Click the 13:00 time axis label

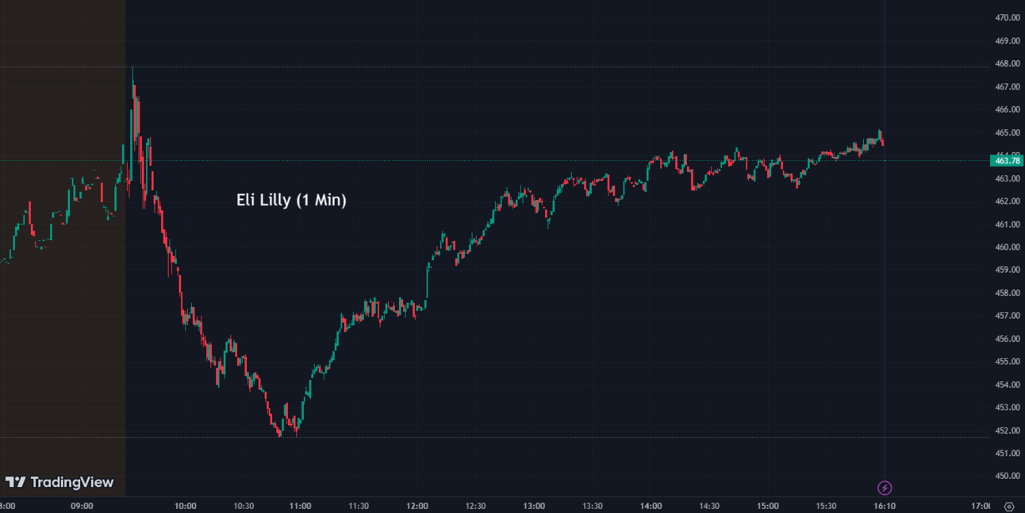pyautogui.click(x=534, y=506)
